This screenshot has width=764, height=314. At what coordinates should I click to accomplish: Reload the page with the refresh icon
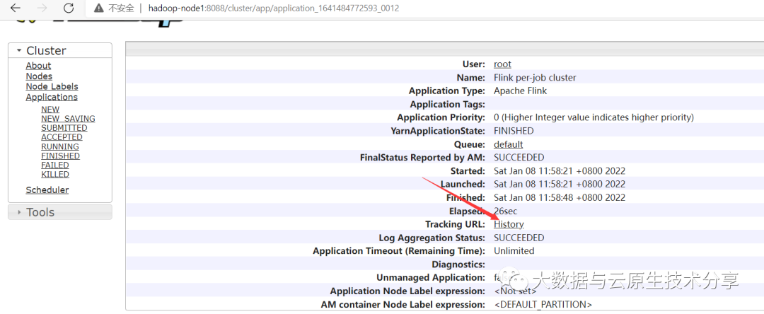[69, 8]
